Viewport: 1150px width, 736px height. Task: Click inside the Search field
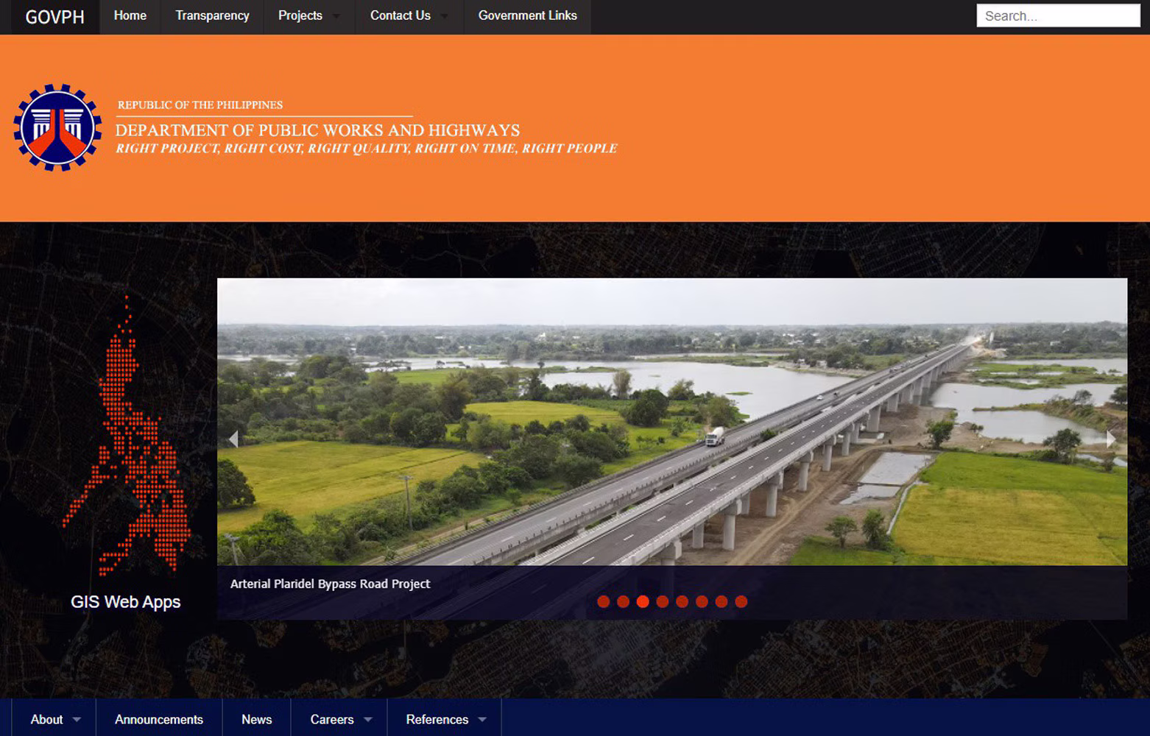[x=1056, y=15]
